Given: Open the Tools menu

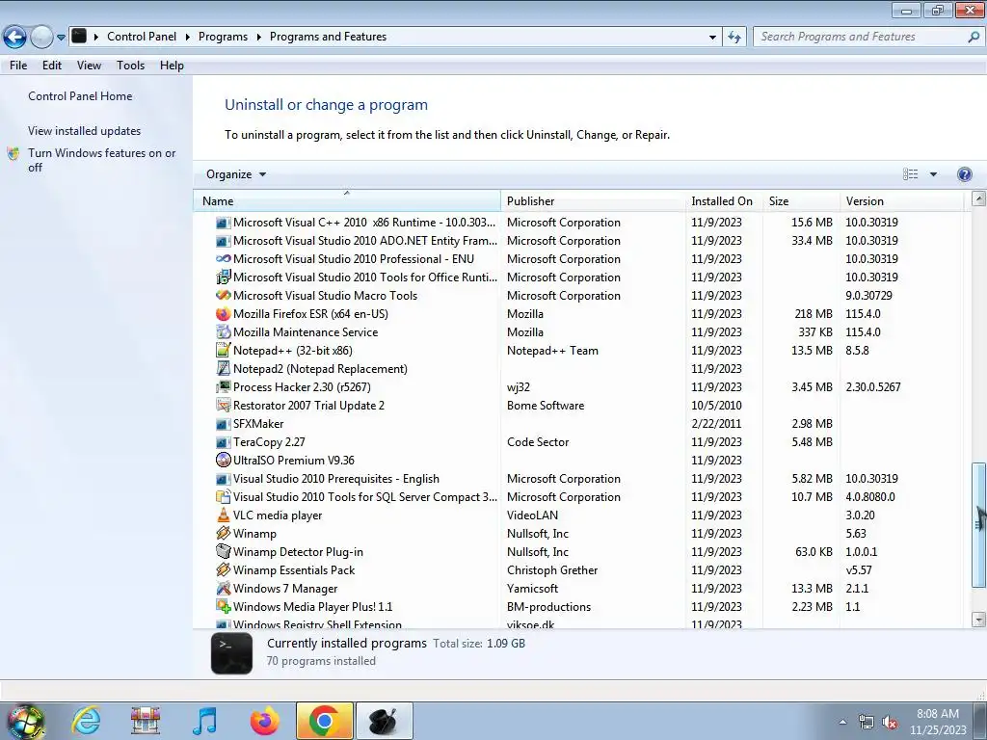Looking at the screenshot, I should (x=130, y=66).
